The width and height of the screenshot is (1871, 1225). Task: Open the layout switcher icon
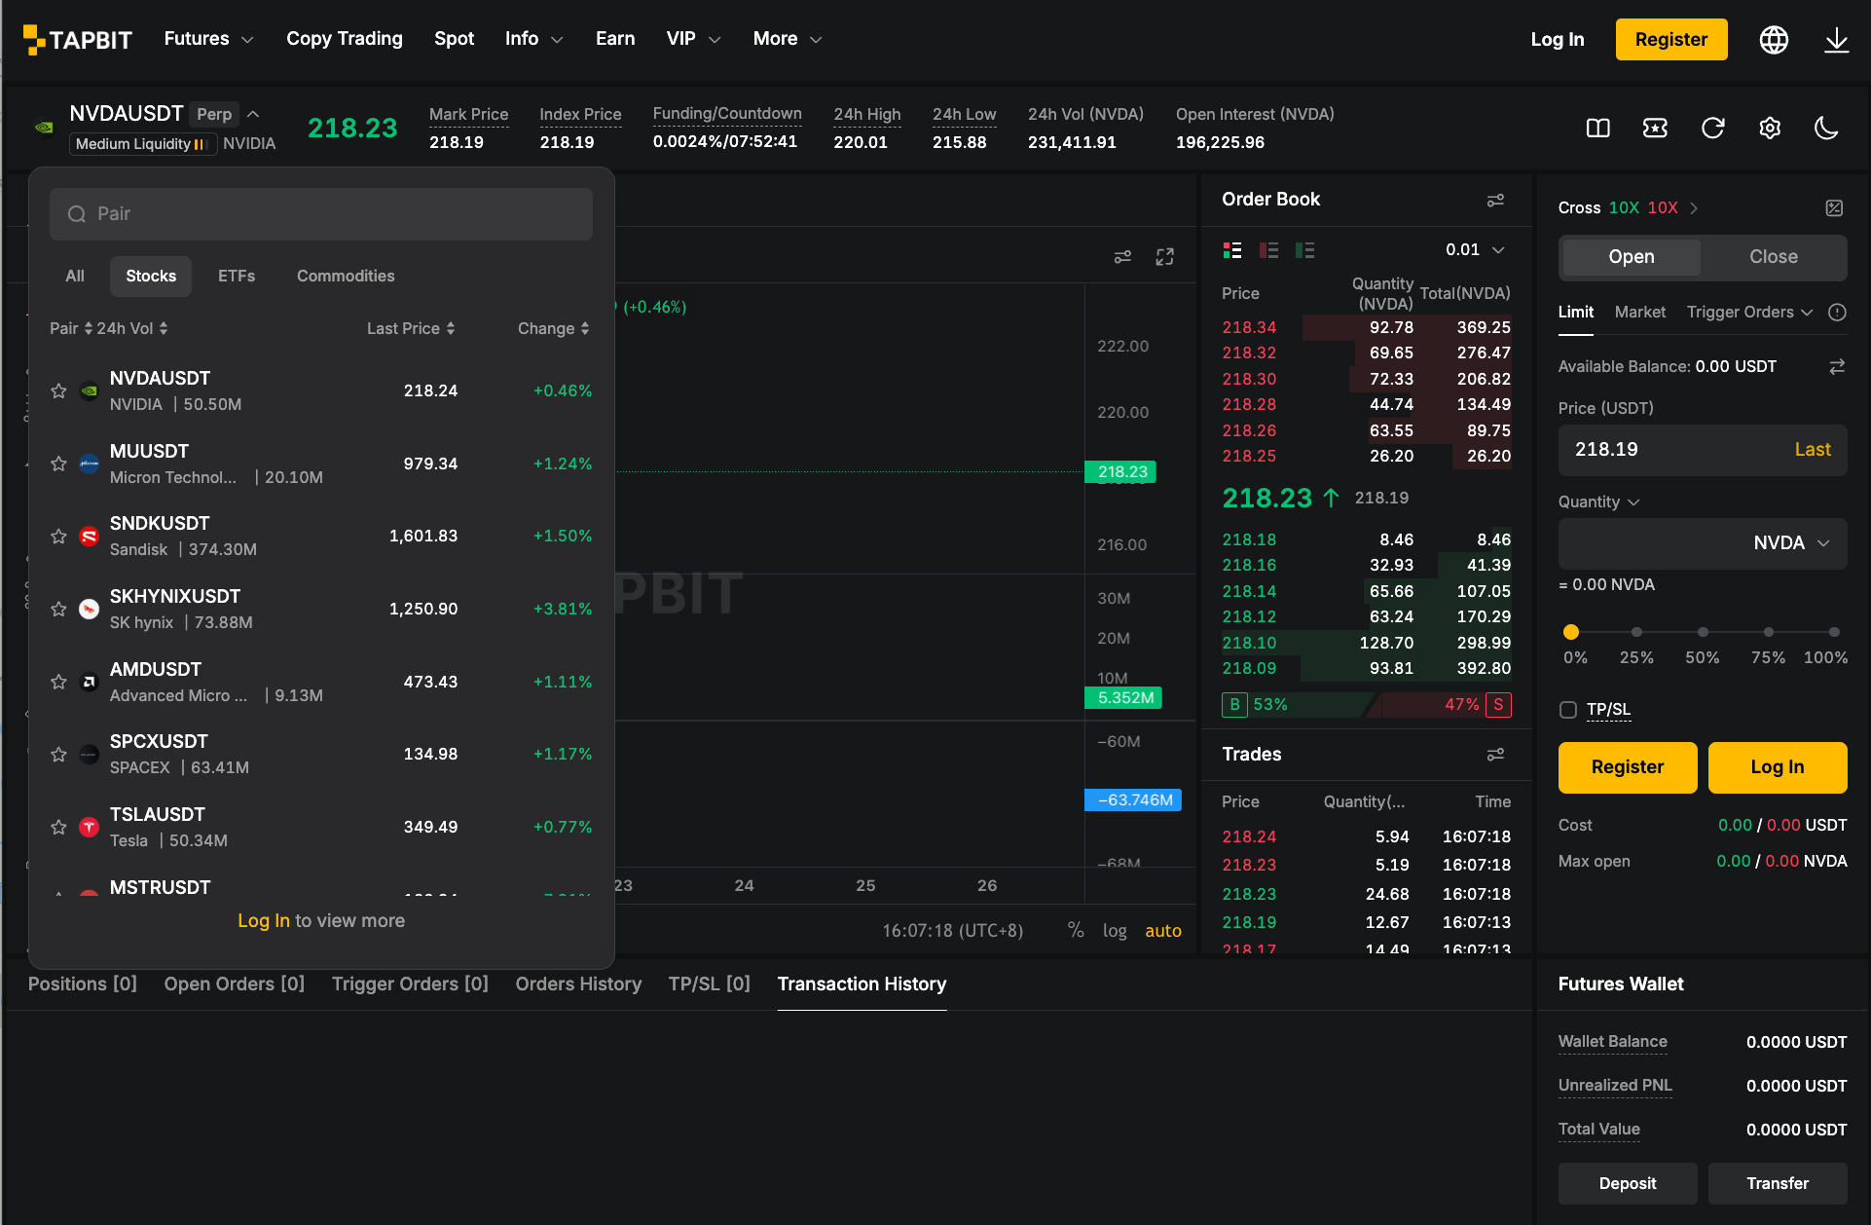coord(1598,128)
